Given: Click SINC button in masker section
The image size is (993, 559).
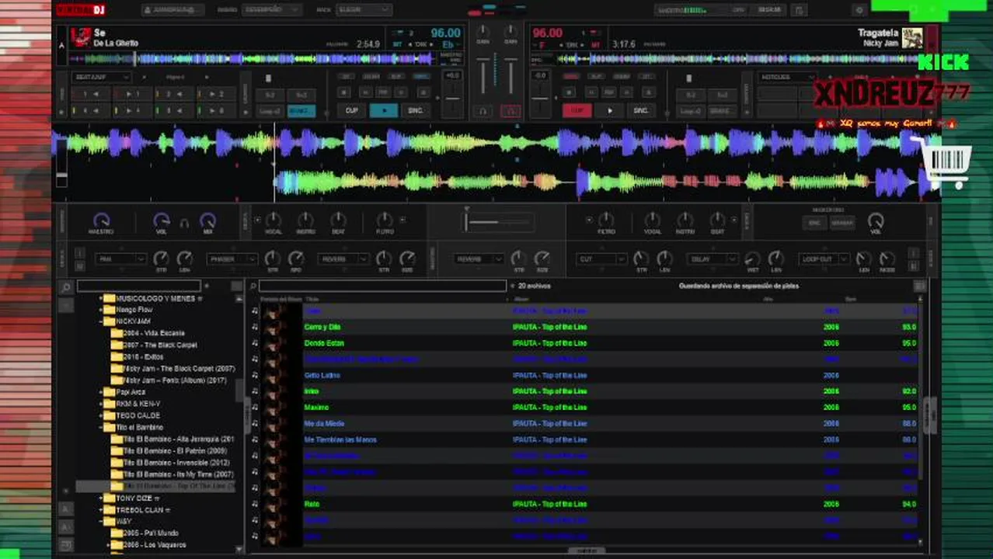Looking at the screenshot, I should click(814, 223).
